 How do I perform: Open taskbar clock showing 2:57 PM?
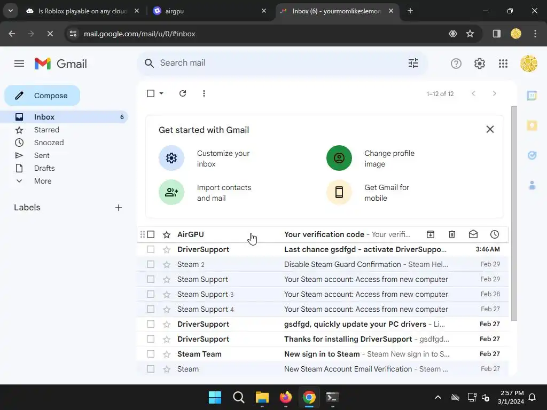[511, 397]
